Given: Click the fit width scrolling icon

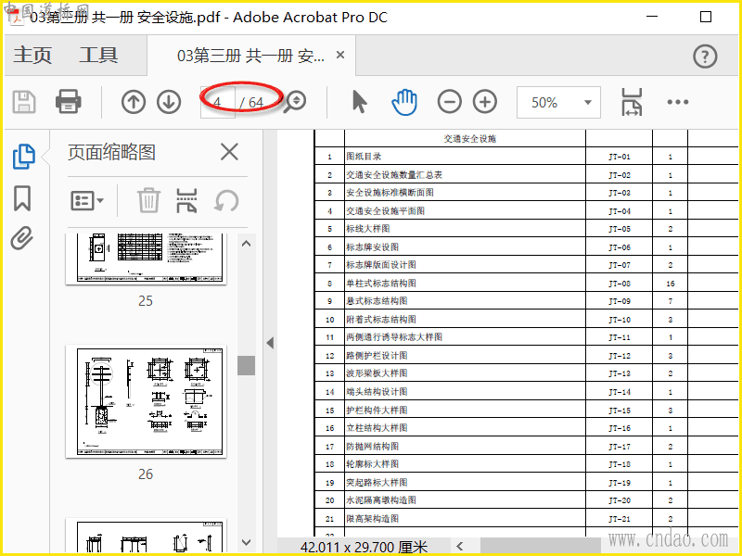Looking at the screenshot, I should pos(632,102).
